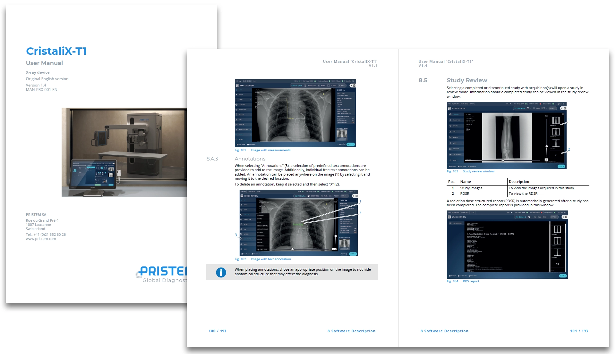Open the SR thumbnail in Fig. 104 screenshot
The image size is (616, 354).
pyautogui.click(x=557, y=264)
